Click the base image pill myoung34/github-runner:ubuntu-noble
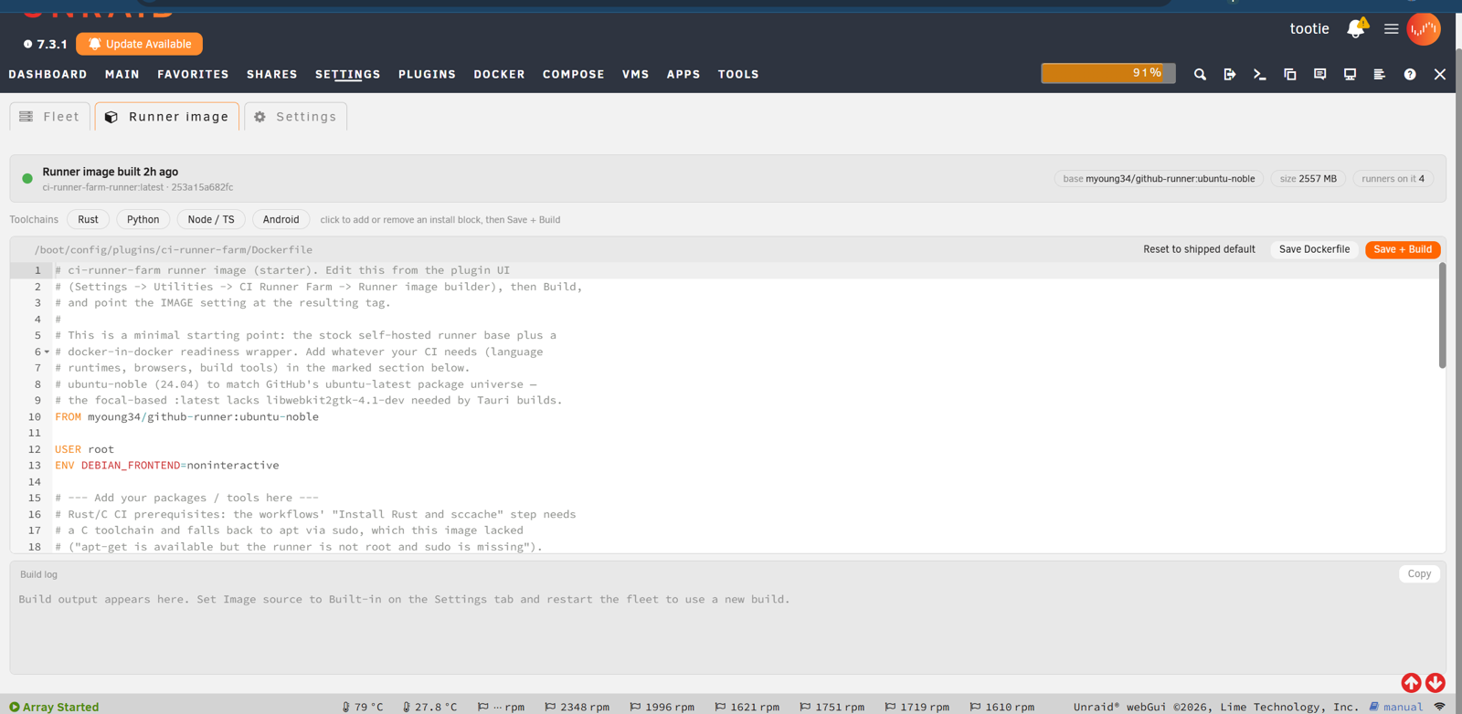The width and height of the screenshot is (1462, 714). pos(1159,179)
